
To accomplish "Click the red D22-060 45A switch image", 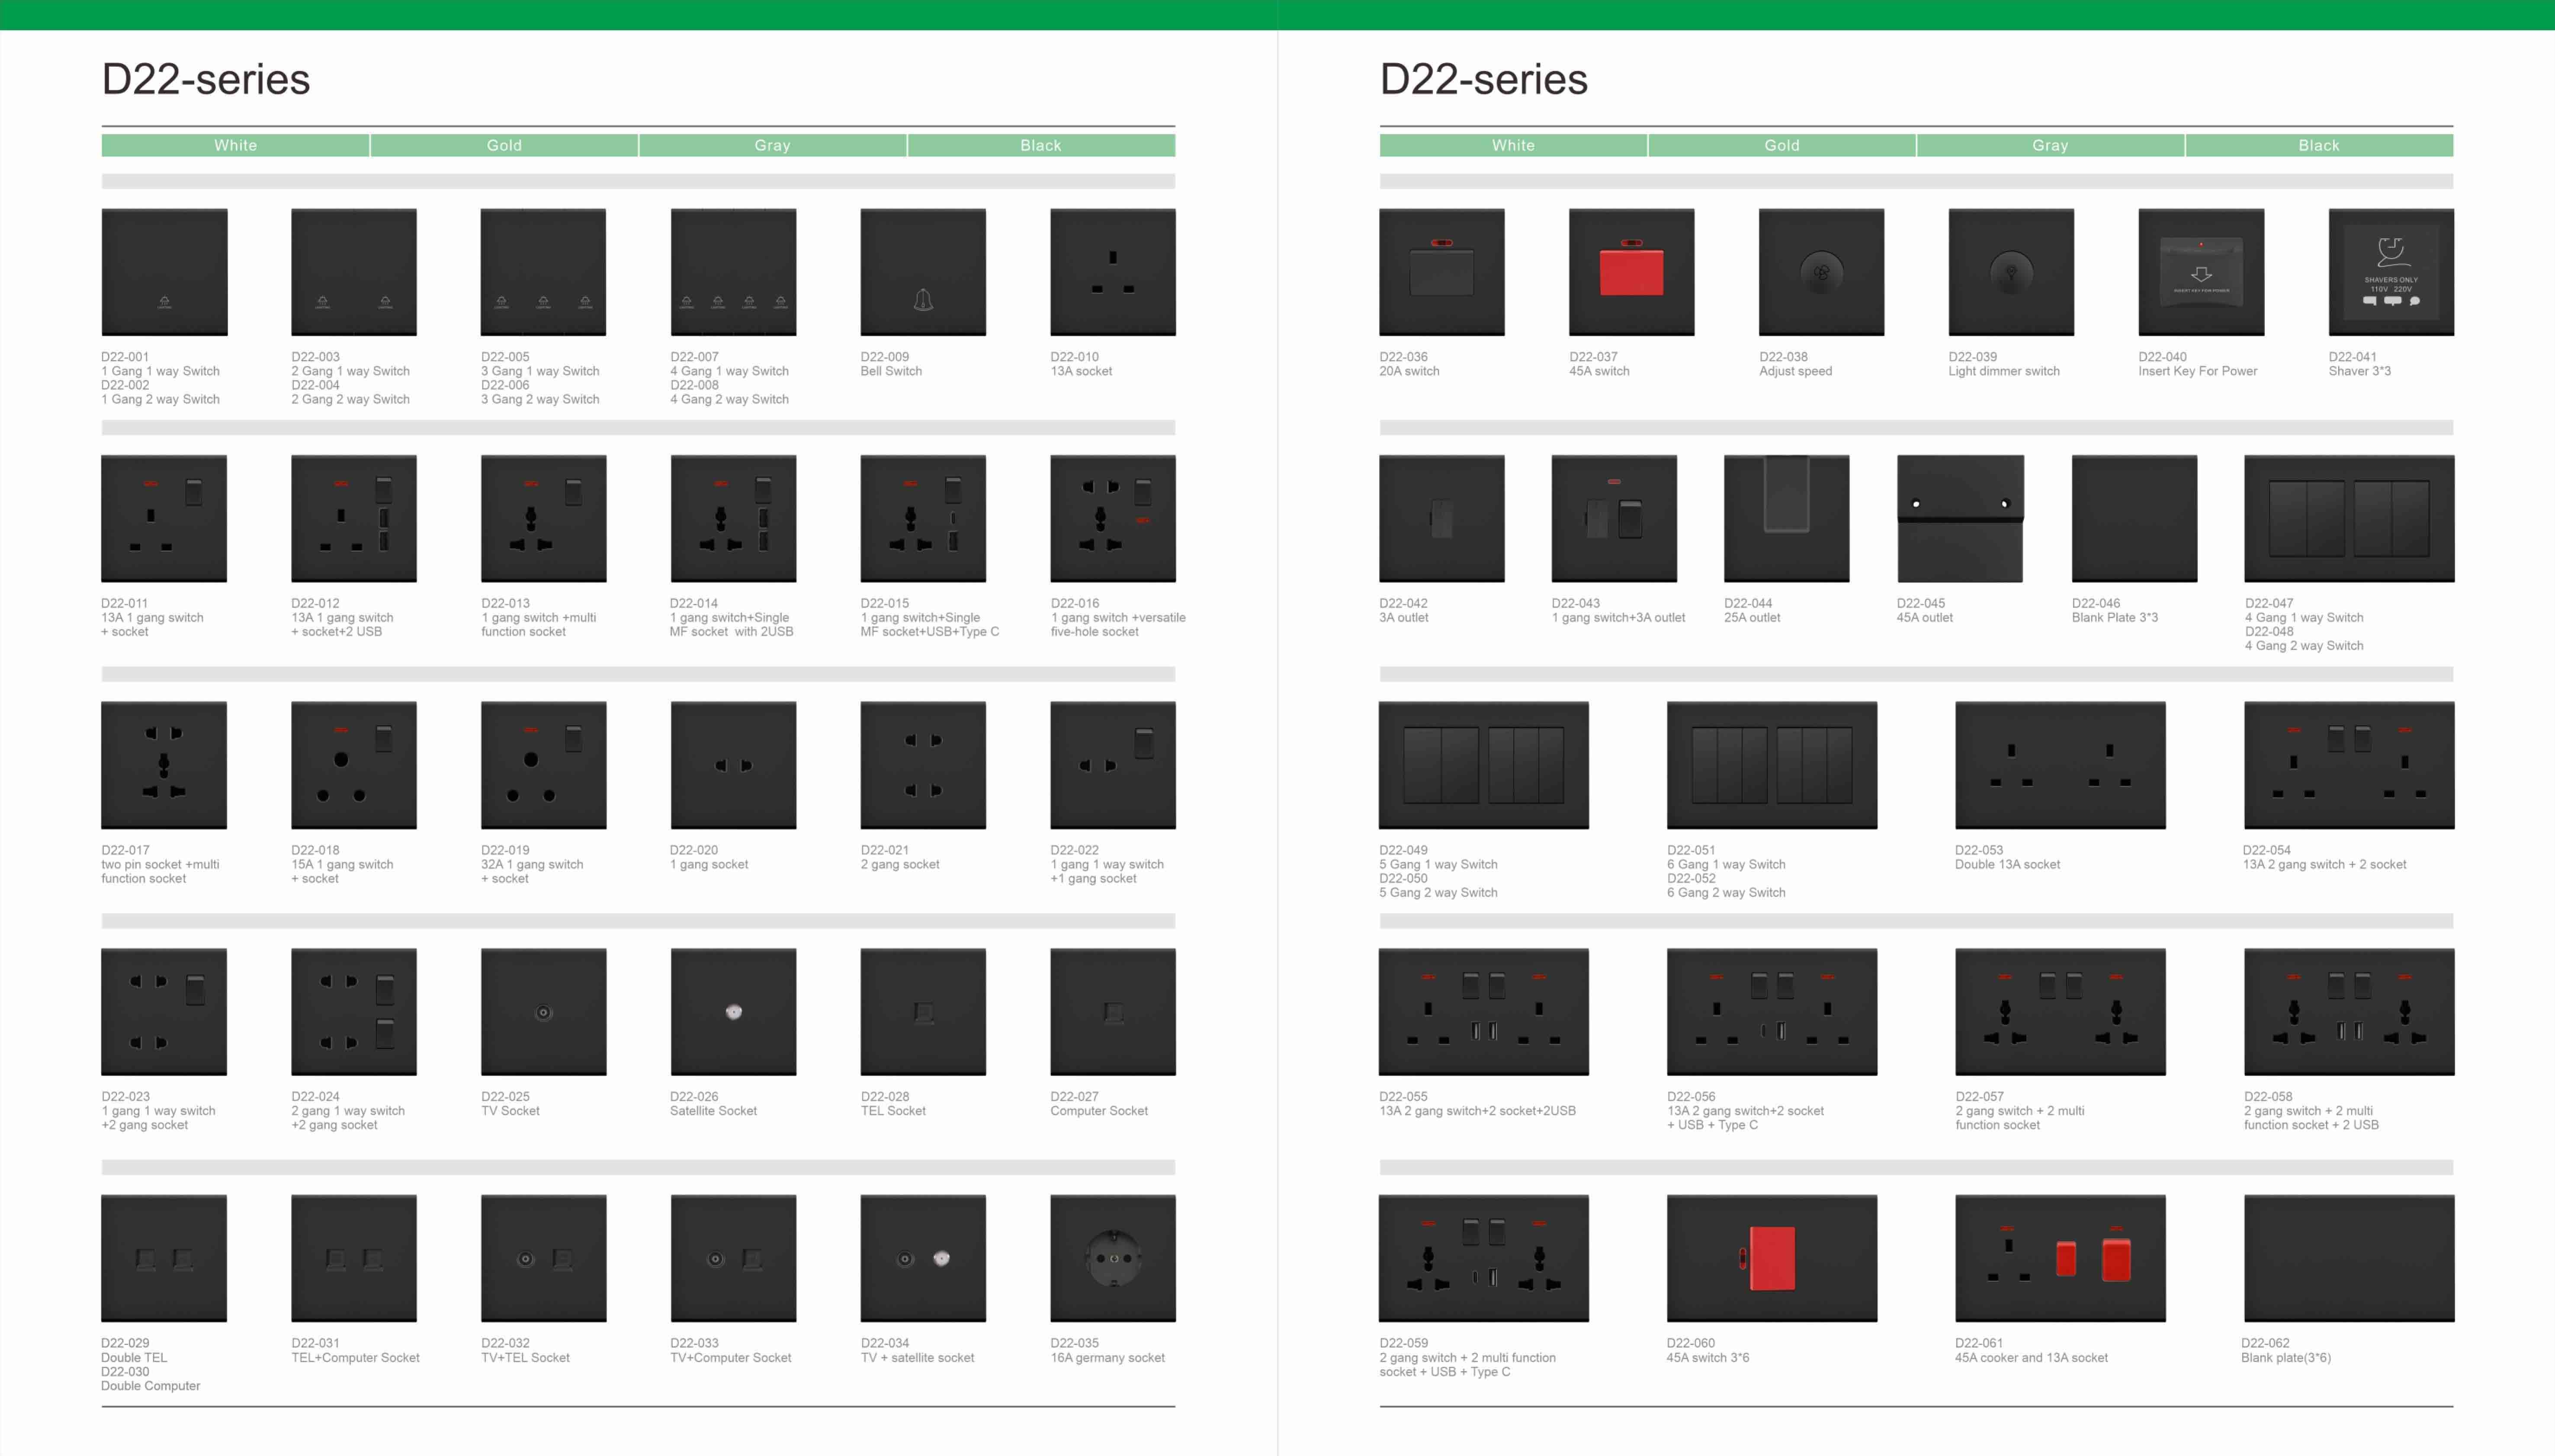I will tap(1772, 1259).
